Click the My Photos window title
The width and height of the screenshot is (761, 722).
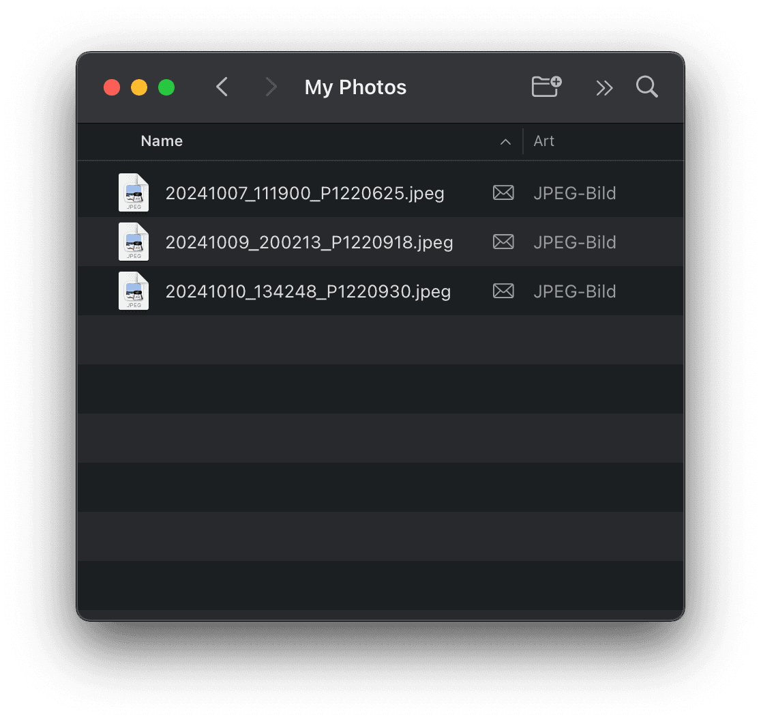(x=355, y=88)
